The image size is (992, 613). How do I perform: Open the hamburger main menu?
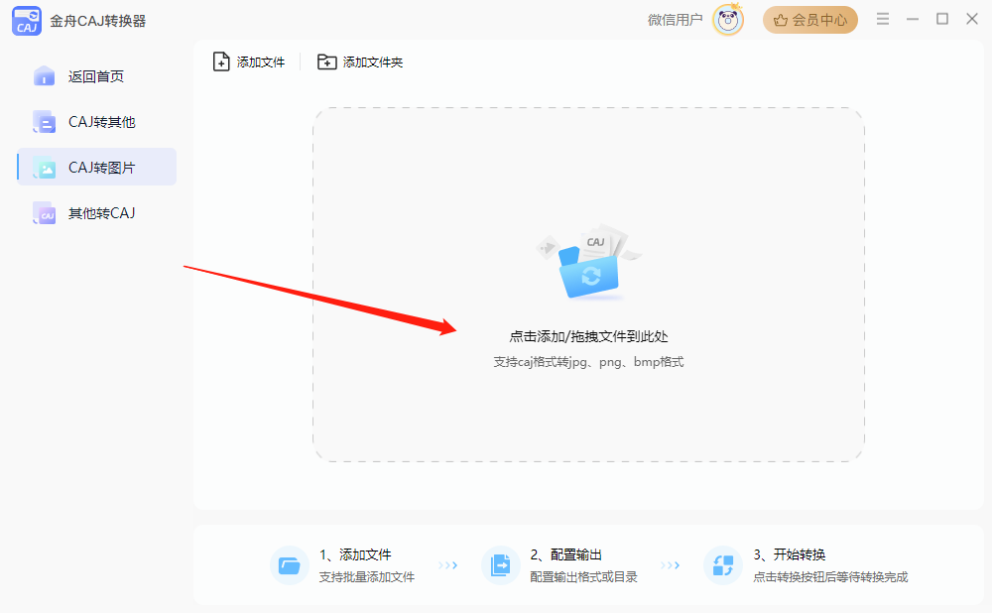click(883, 19)
